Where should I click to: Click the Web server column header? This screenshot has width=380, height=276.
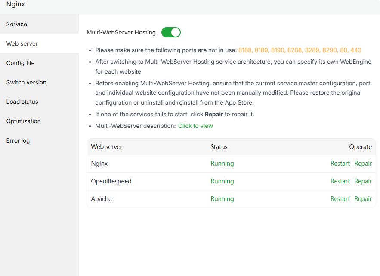[x=107, y=147]
